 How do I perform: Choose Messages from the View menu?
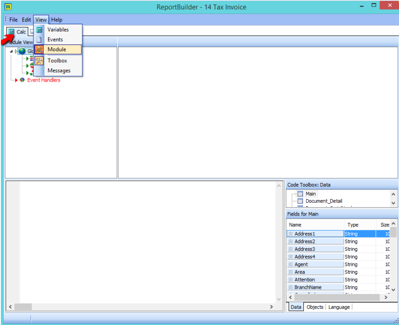click(x=59, y=71)
